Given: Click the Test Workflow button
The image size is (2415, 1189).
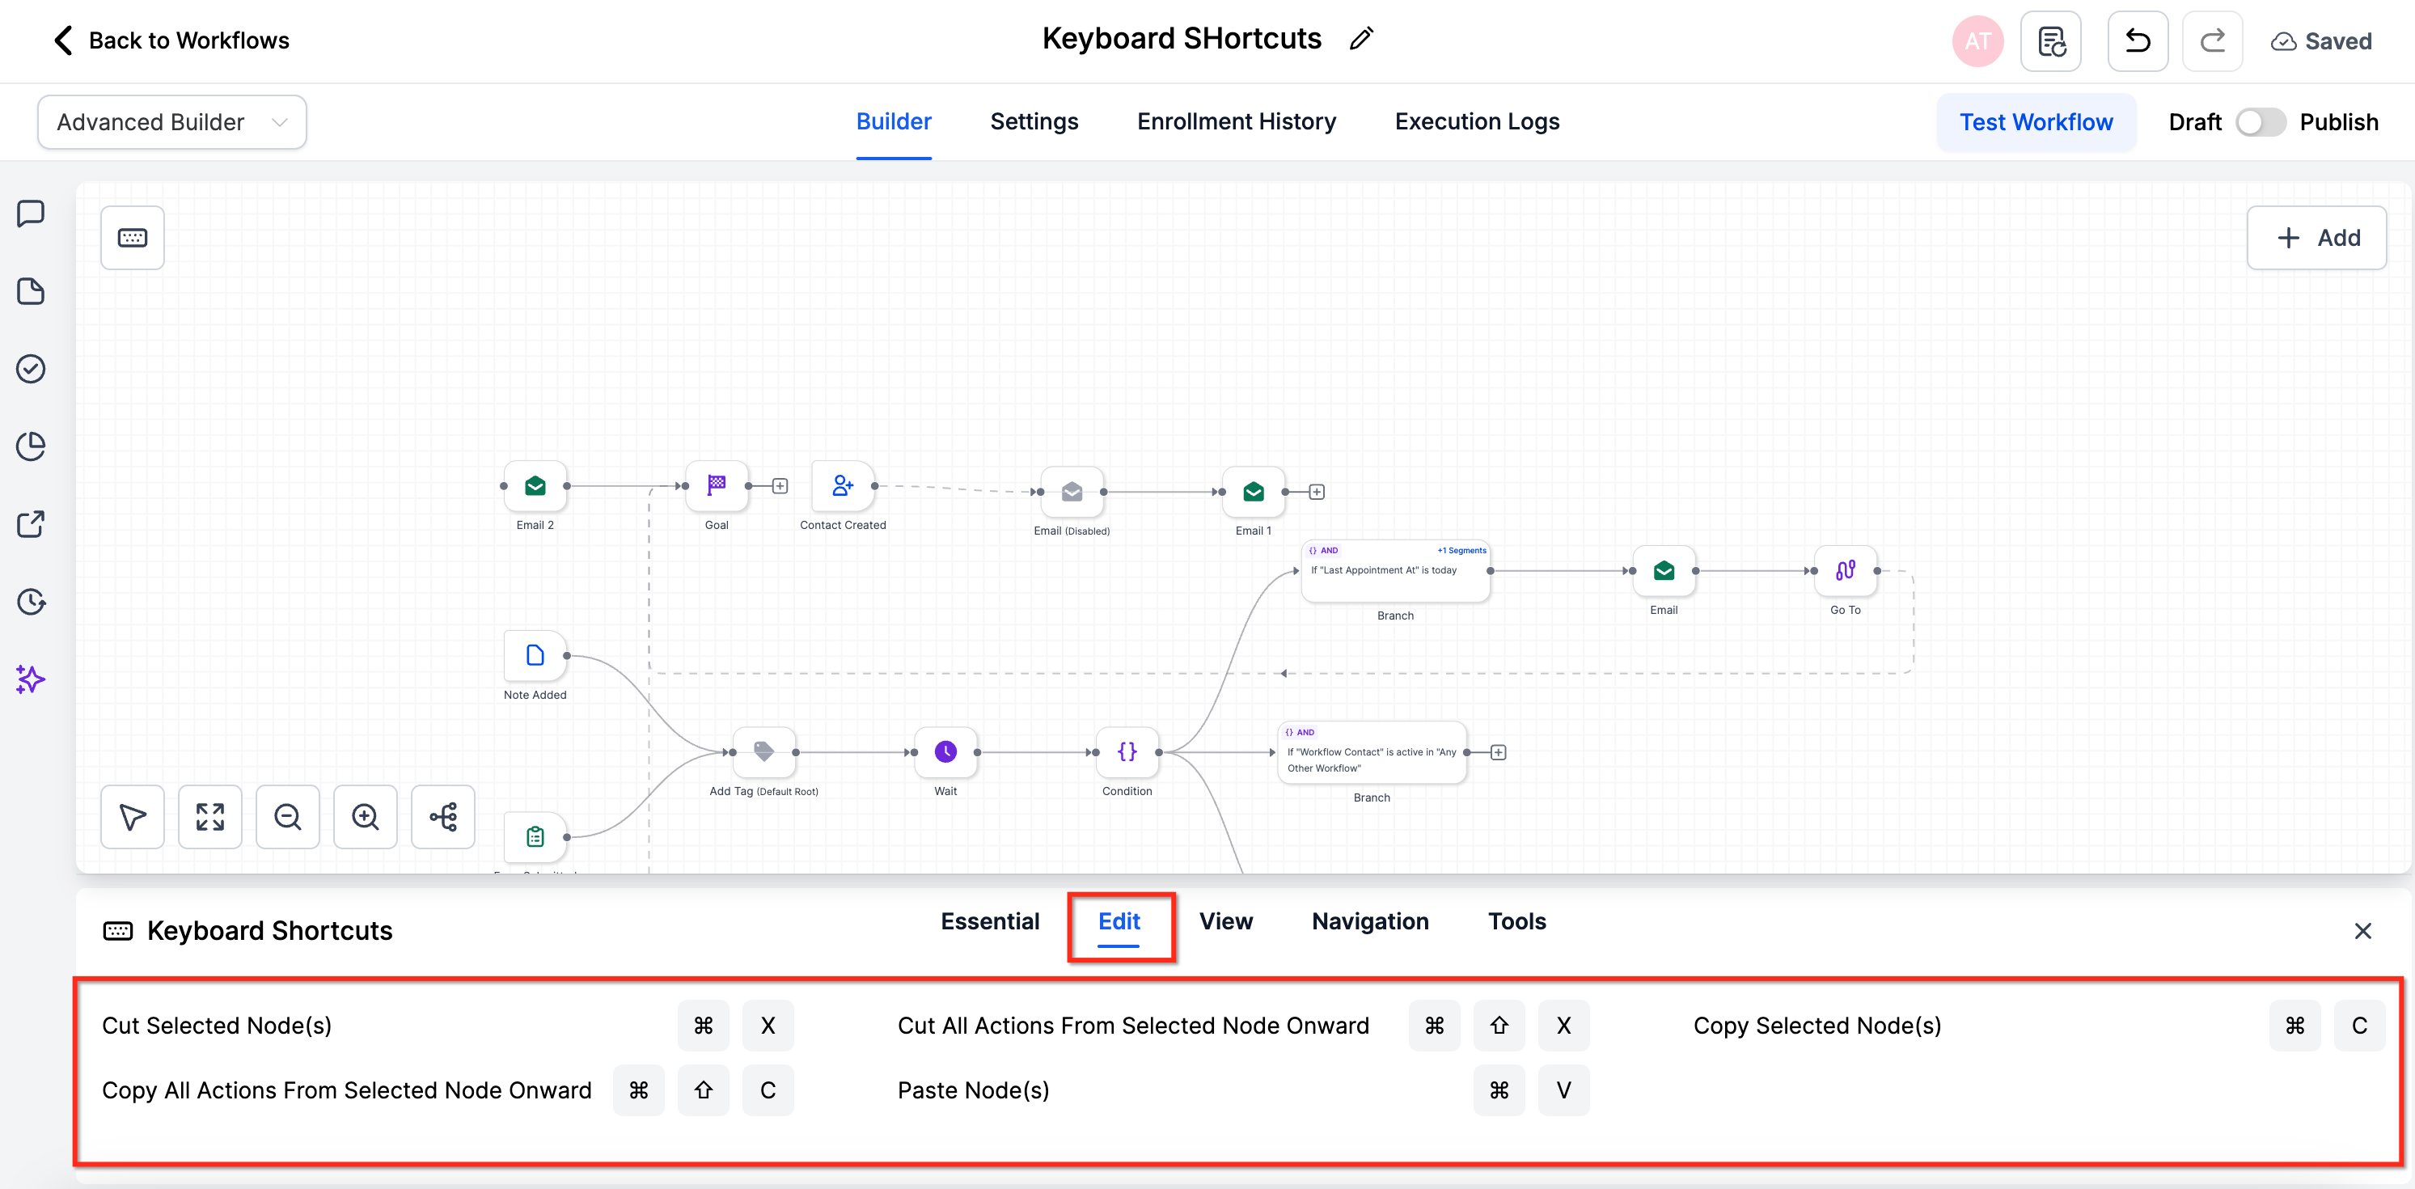Looking at the screenshot, I should click(2036, 122).
